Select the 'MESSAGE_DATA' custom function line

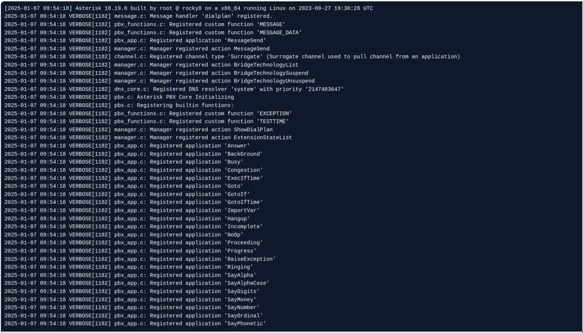coord(153,33)
